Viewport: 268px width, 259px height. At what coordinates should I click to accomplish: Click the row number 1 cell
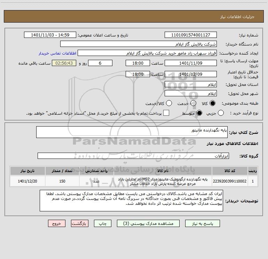pyautogui.click(x=253, y=181)
